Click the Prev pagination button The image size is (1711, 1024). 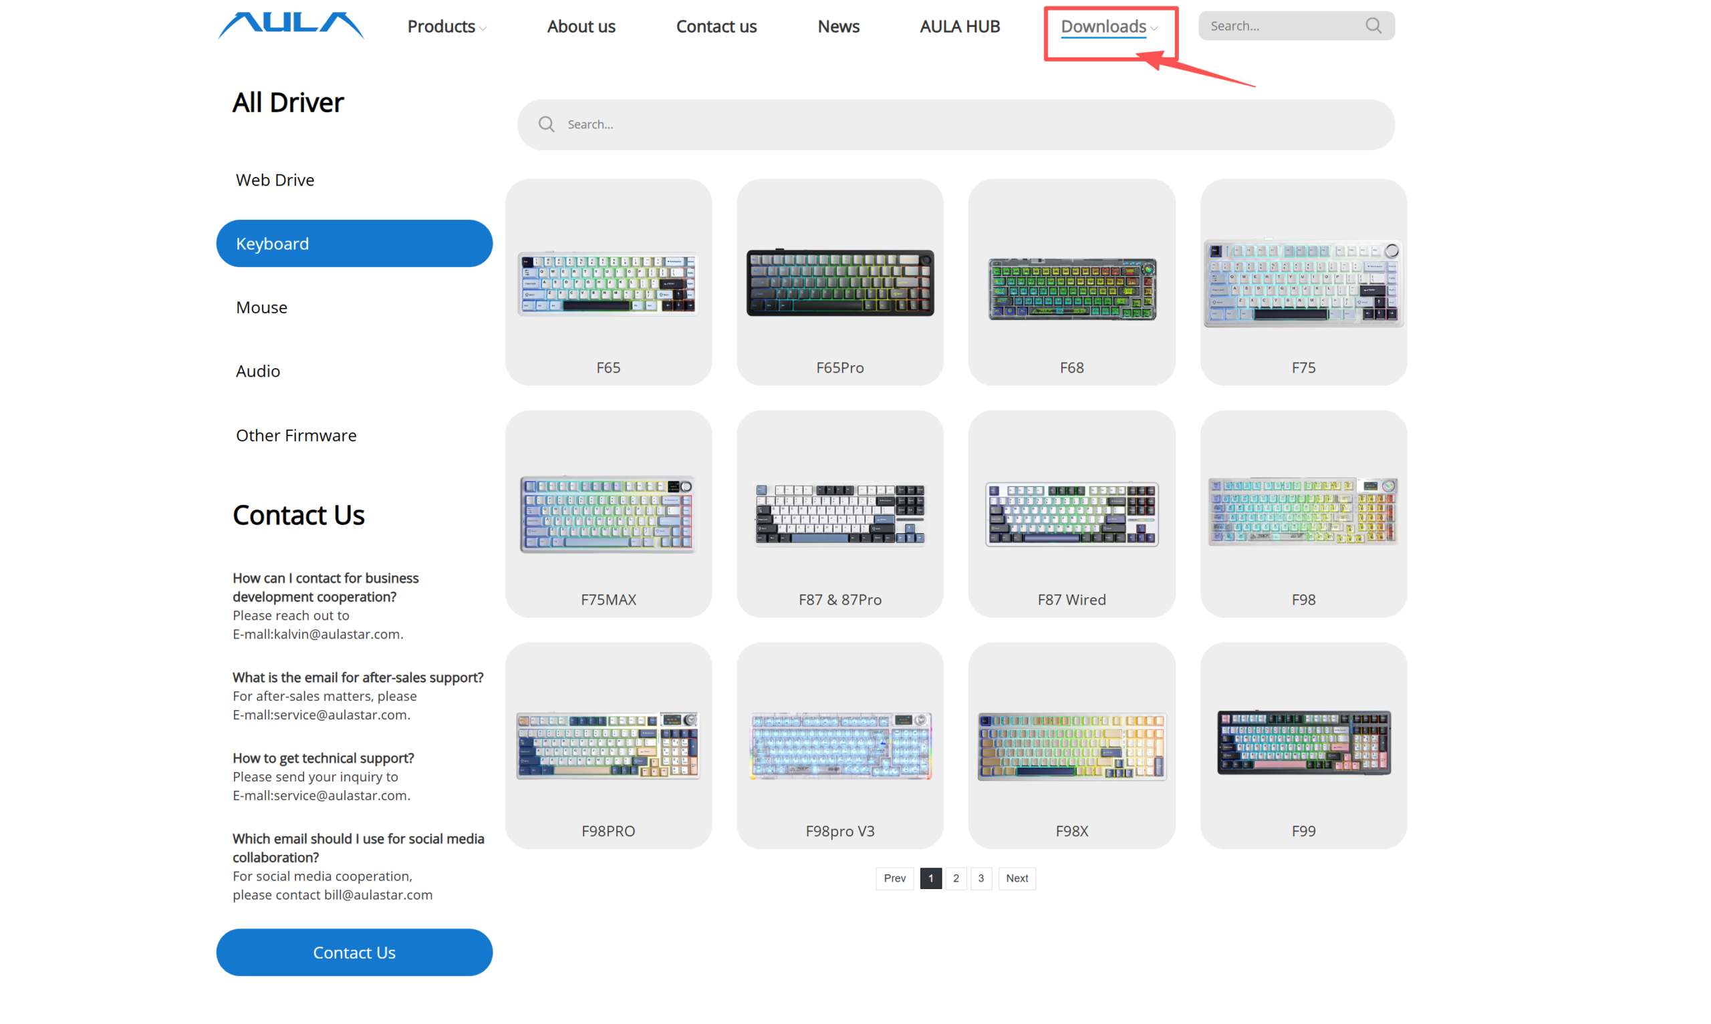pyautogui.click(x=894, y=878)
